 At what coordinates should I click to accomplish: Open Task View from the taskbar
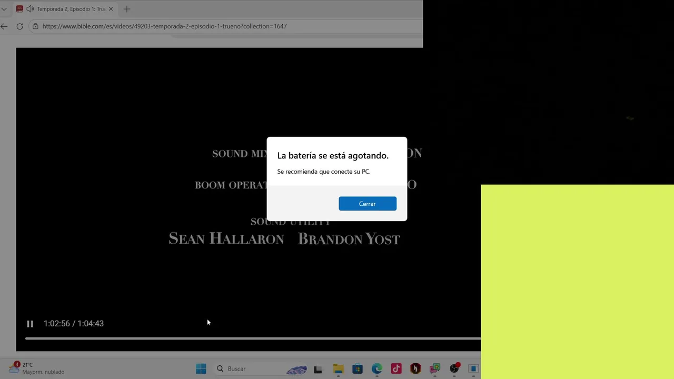click(318, 369)
